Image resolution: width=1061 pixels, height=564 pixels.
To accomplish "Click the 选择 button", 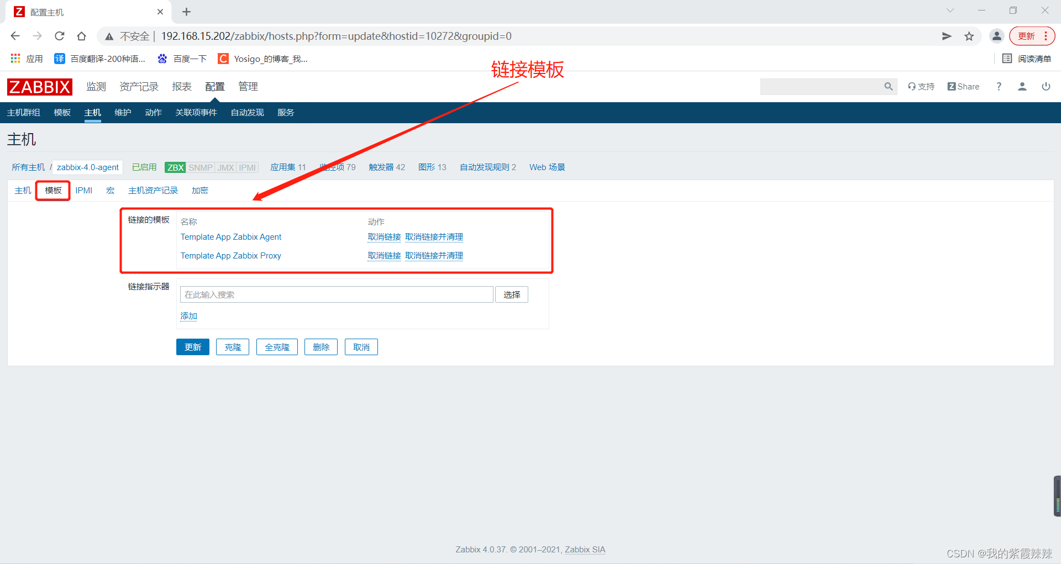I will (512, 294).
